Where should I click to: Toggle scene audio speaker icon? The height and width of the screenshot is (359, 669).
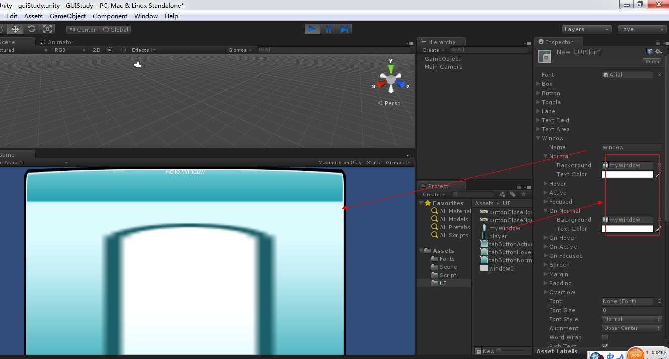(123, 50)
